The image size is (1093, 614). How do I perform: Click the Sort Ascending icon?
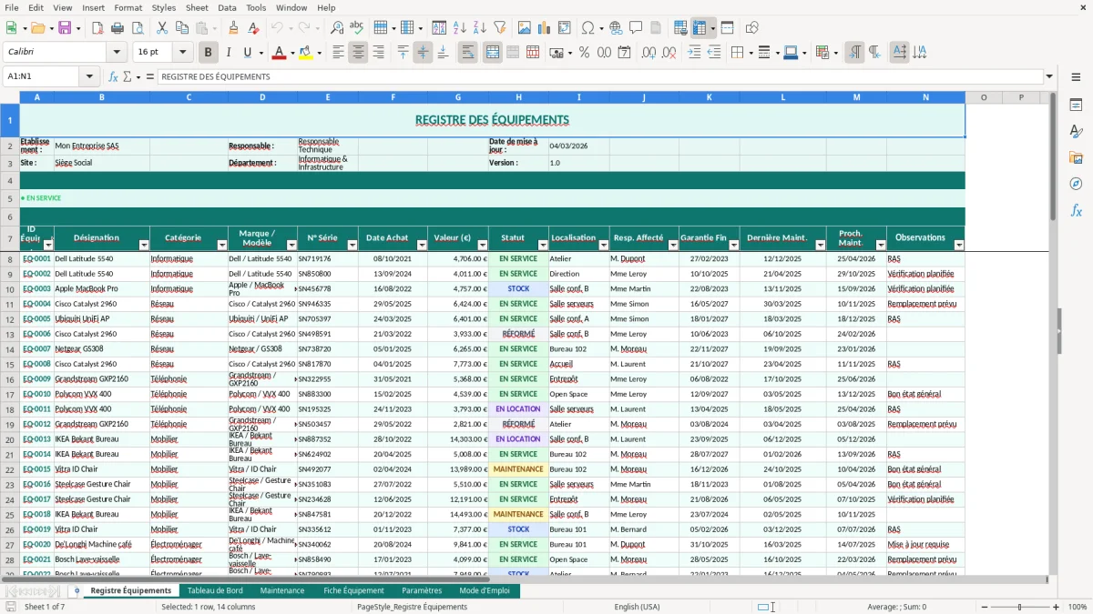pos(460,28)
